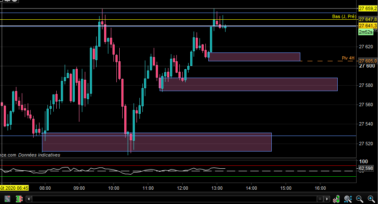Click the 27 540 price axis label
378x204 pixels.
point(366,124)
